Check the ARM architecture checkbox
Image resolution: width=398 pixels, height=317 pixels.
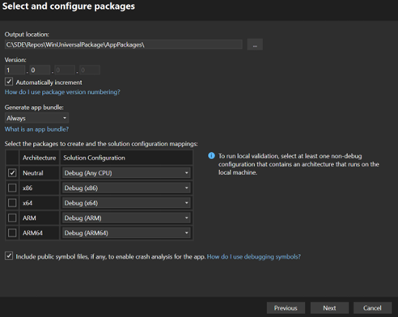[12, 218]
